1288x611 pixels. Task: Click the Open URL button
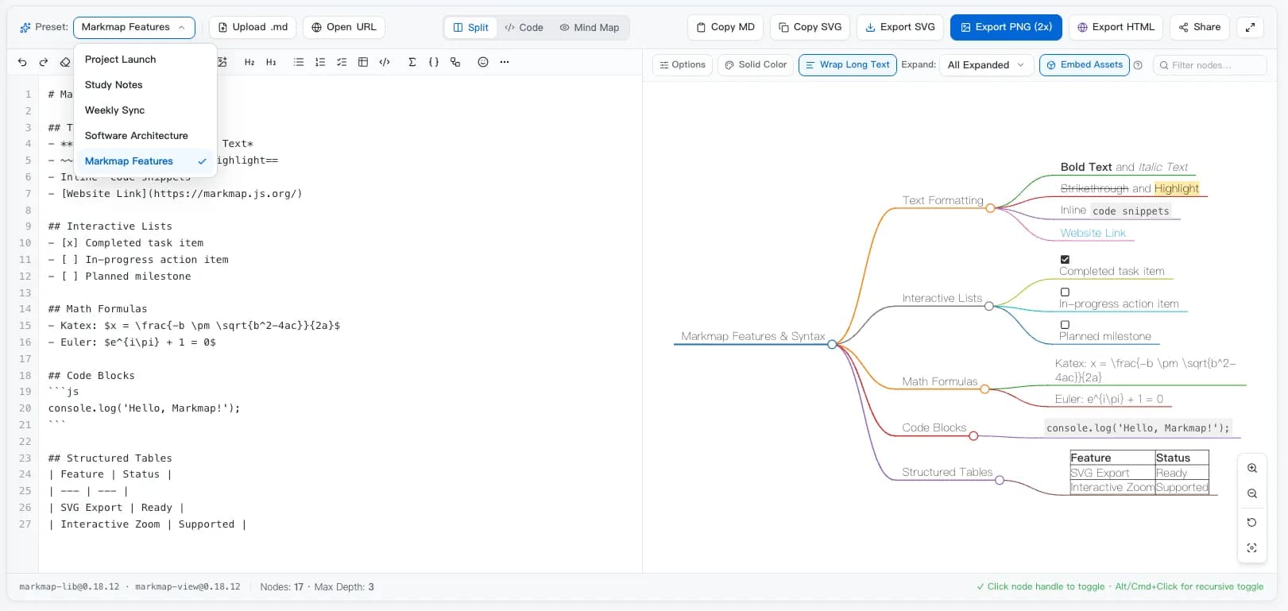(x=344, y=27)
